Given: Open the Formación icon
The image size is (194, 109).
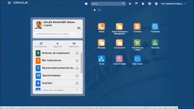Looking at the screenshot, I should click(x=155, y=26).
